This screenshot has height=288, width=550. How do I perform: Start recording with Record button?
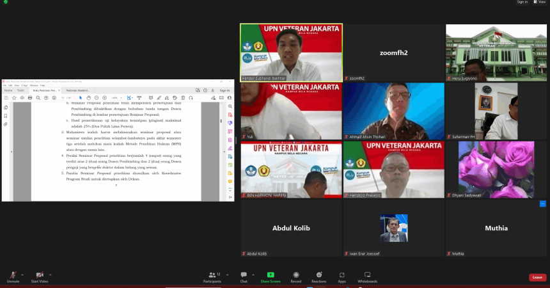(296, 277)
